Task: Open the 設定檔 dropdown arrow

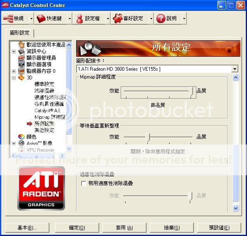Action: pyautogui.click(x=108, y=19)
